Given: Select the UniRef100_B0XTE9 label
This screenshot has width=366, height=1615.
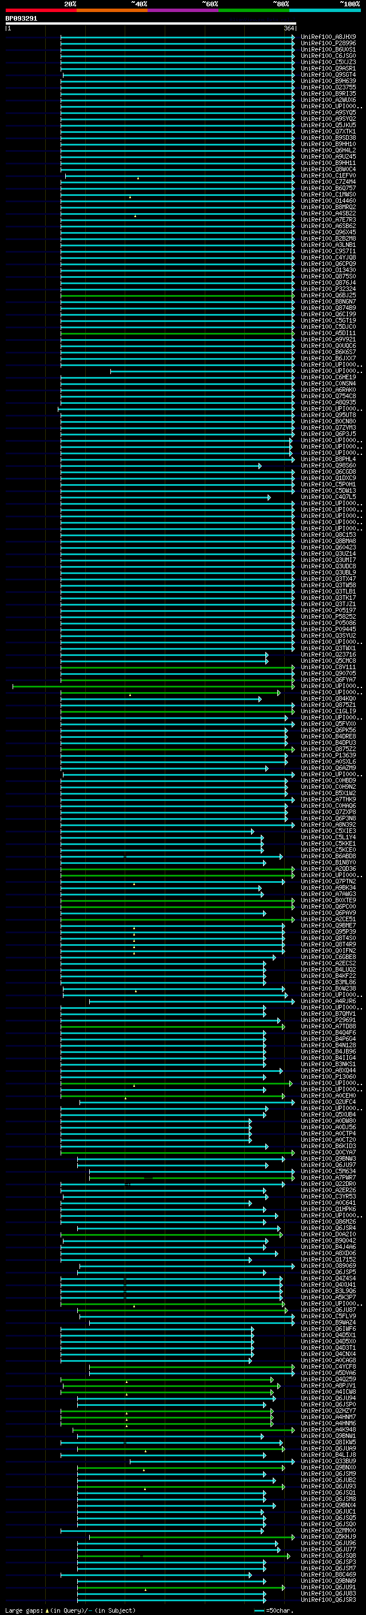Looking at the screenshot, I should [328, 900].
